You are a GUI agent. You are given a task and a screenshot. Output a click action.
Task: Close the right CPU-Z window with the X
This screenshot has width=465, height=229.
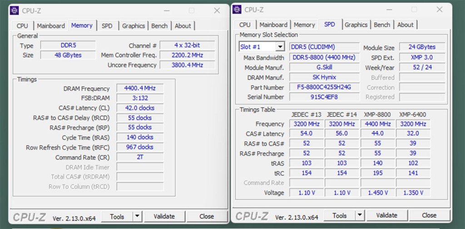pos(440,10)
